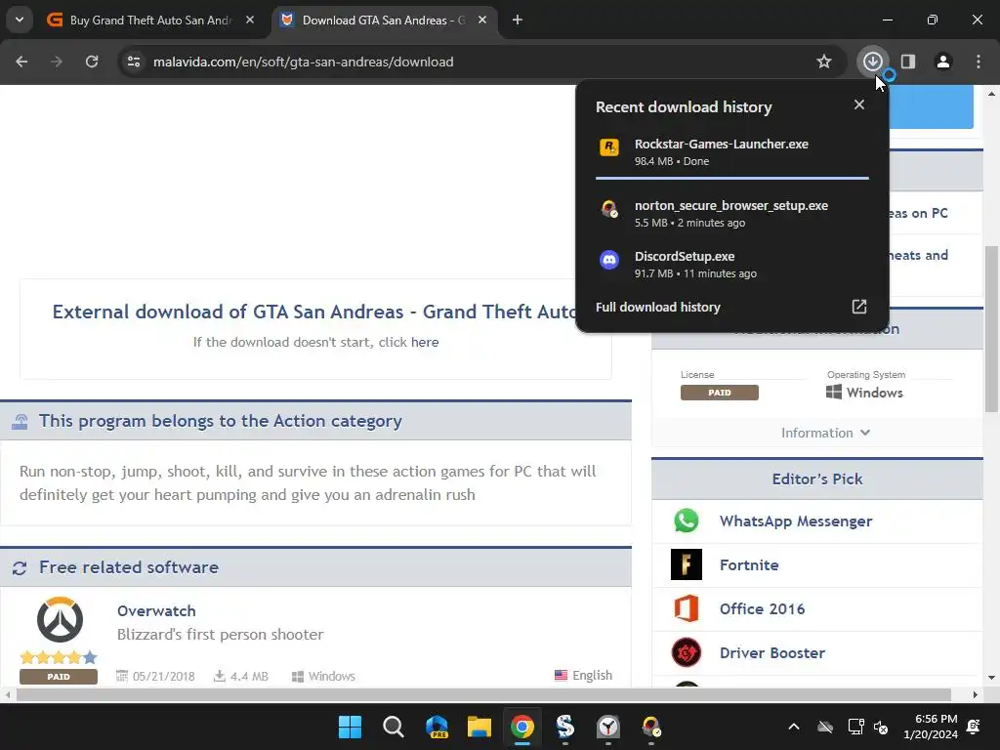Open notification bell in taskbar

(x=974, y=727)
